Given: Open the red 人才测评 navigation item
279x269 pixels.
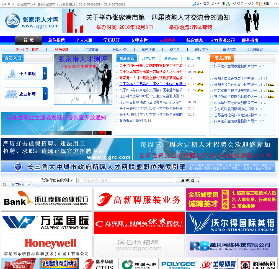Looking at the screenshot, I should pos(167,40).
